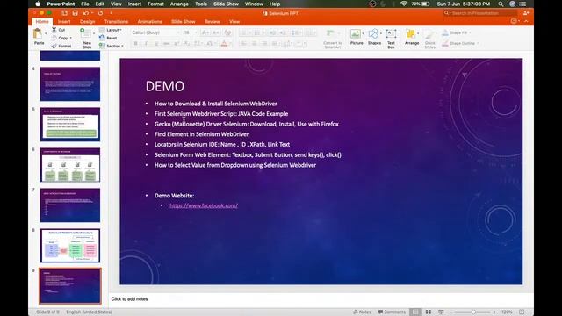Toggle the Comments pane in the status bar
Screen dimensions: 562x316
coord(392,312)
